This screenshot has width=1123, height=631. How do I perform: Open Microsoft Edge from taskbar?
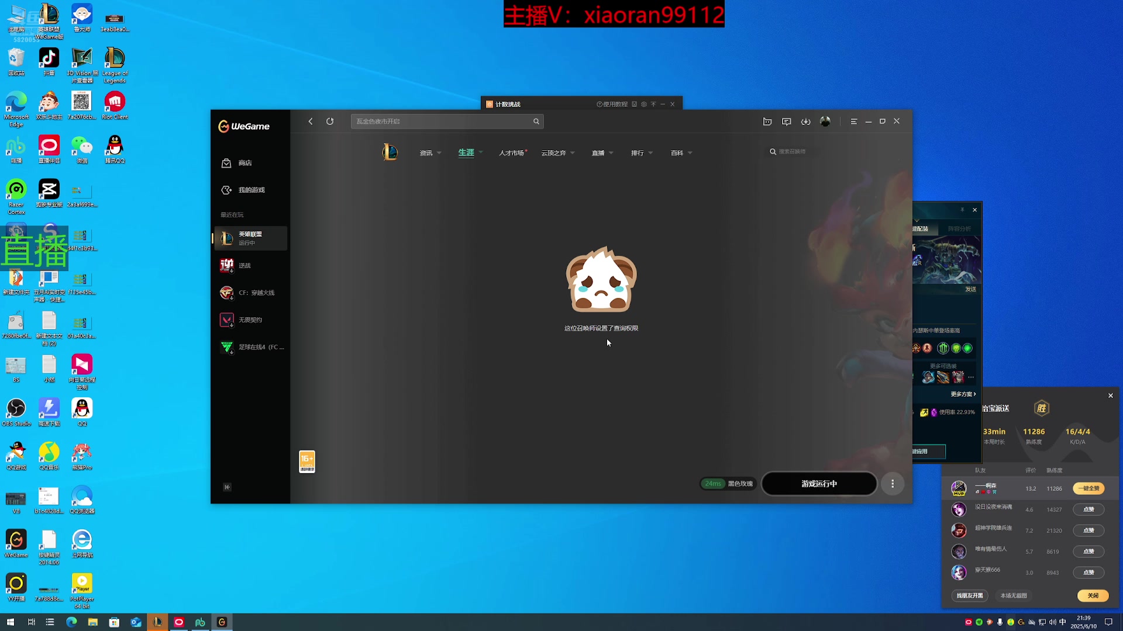[x=71, y=622]
